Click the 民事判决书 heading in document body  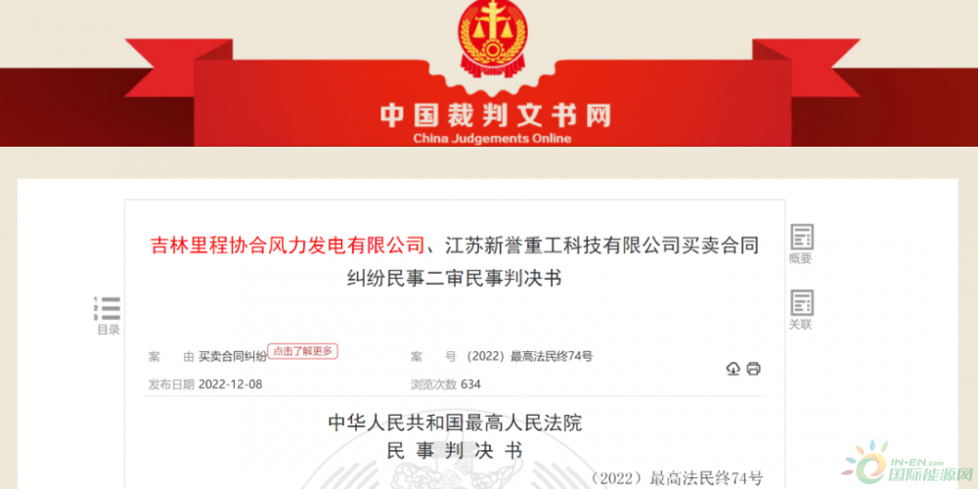455,450
